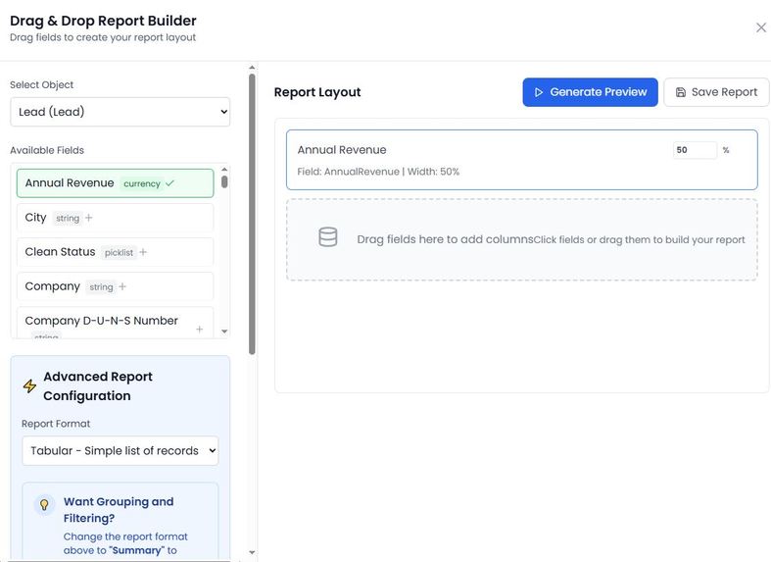Click the plus icon next to City
771x562 pixels.
point(89,218)
